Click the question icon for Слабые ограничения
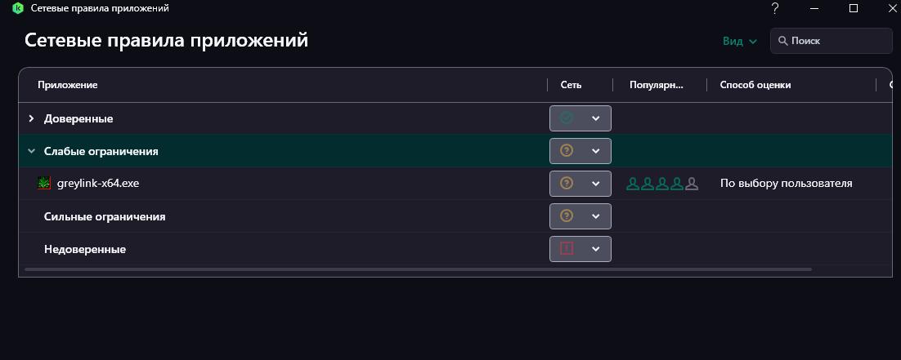 (567, 151)
